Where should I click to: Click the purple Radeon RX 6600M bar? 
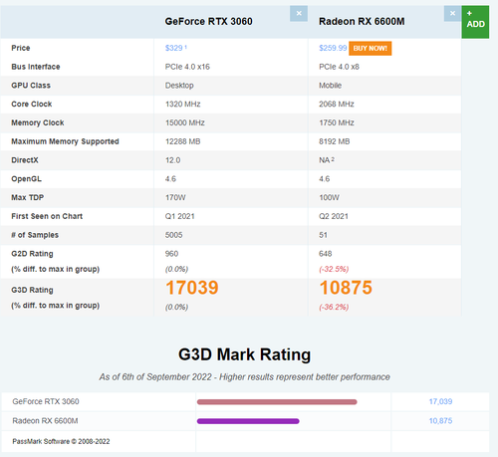(x=248, y=421)
